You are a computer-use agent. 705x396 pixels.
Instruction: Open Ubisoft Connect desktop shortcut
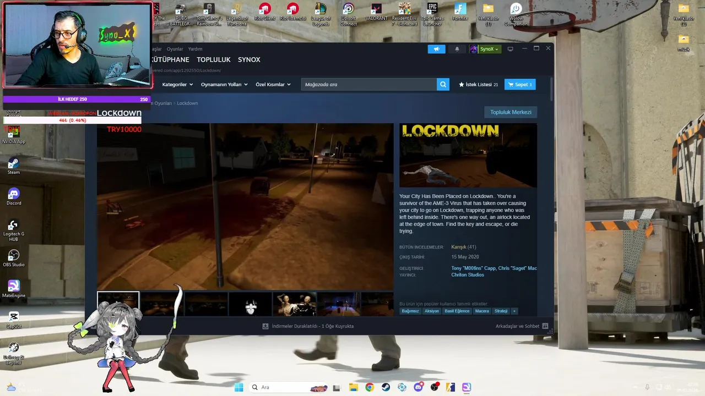[x=348, y=14]
